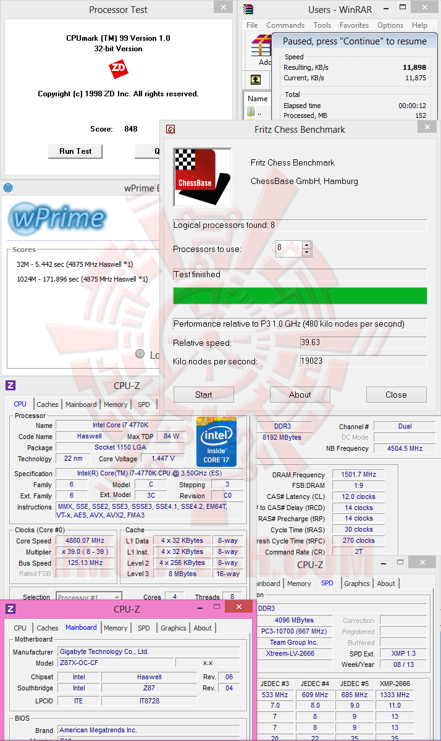
Task: Click the WinRAR books icon in title bar
Action: (x=248, y=9)
